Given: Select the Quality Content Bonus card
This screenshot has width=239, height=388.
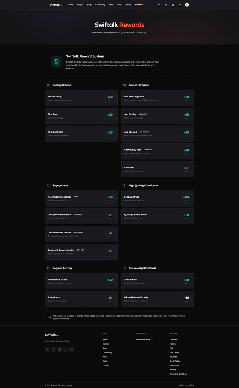Looking at the screenshot, I should 157,216.
